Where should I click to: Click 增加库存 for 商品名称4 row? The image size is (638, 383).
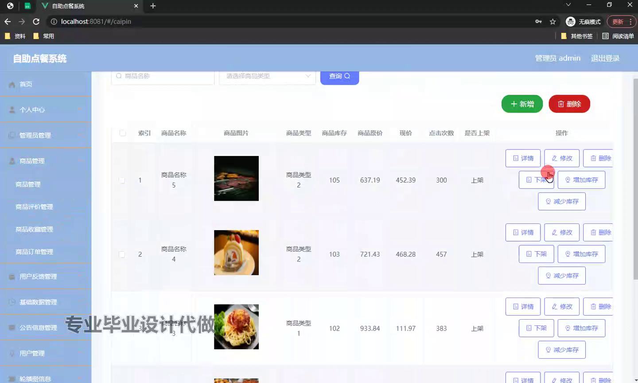pyautogui.click(x=581, y=254)
